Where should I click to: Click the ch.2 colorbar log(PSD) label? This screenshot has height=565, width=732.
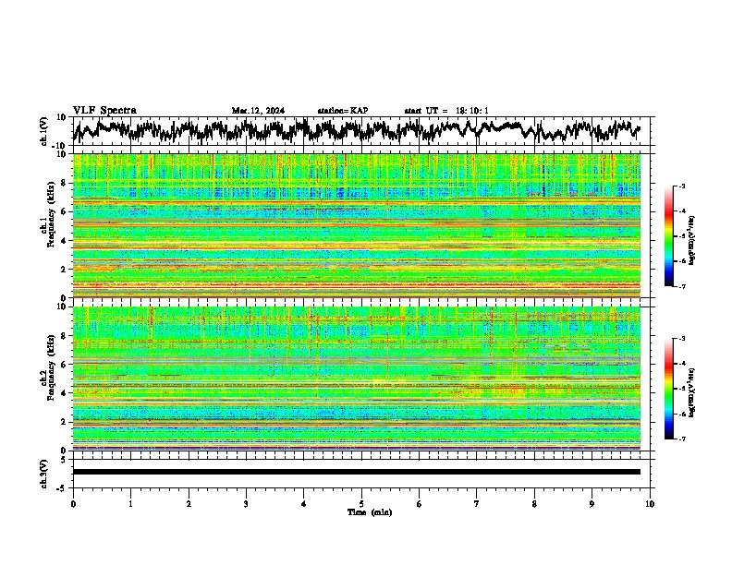point(692,392)
